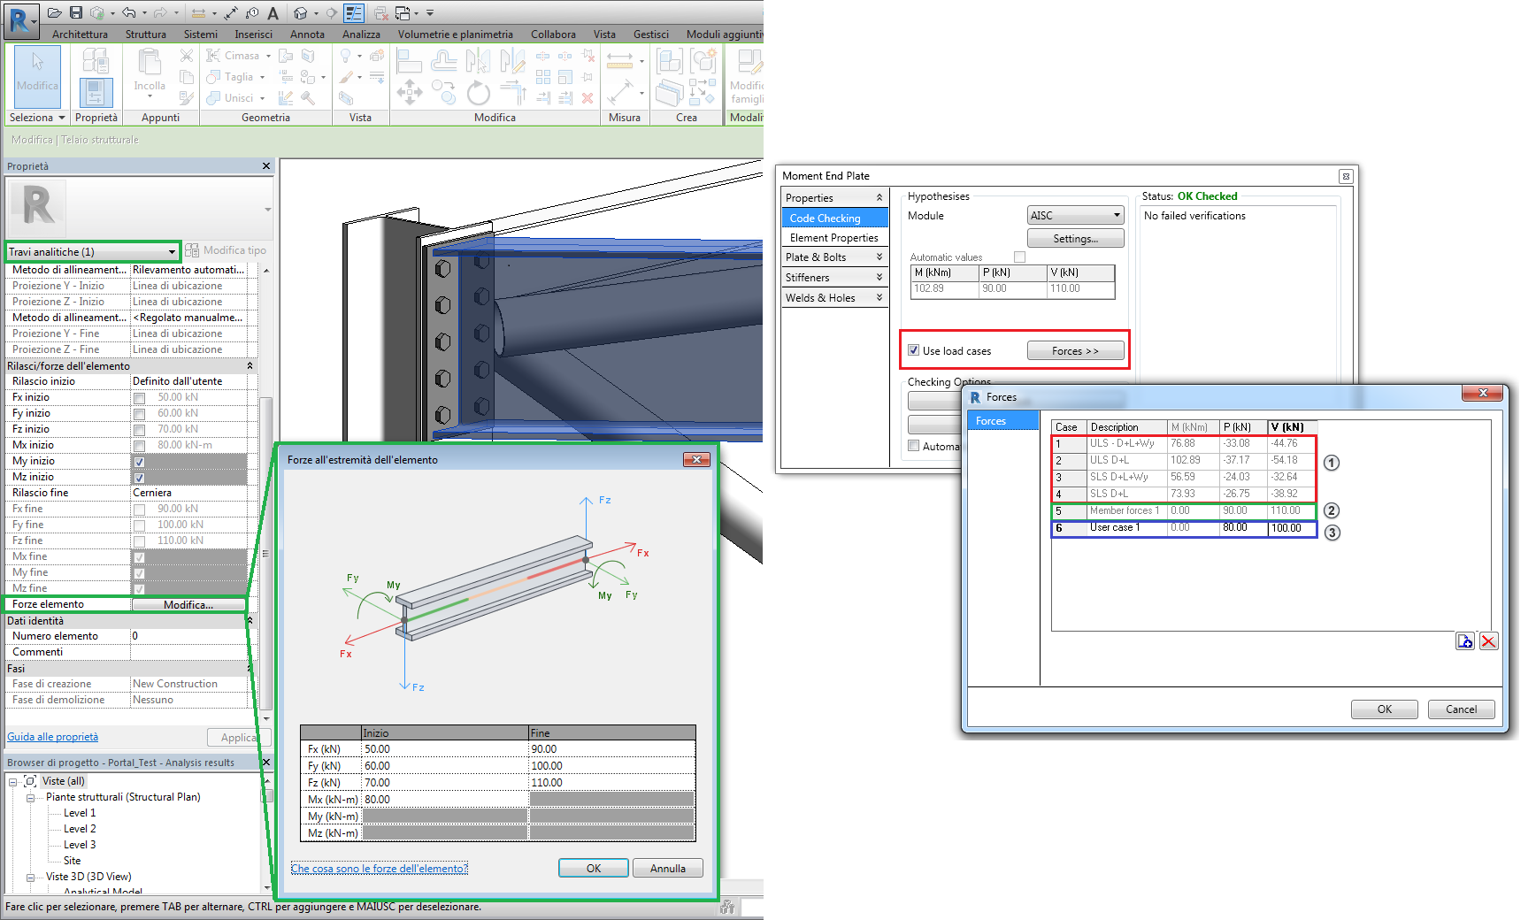1536x920 pixels.
Task: Toggle the Automa… checkbox under Checking Options
Action: tap(913, 446)
